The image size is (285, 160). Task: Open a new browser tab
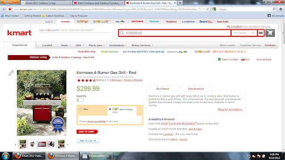[180, 3]
